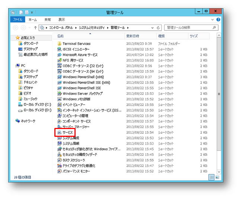This screenshot has height=198, width=239.
Task: Select the コンピューターの管理 icon
Action: [59, 116]
